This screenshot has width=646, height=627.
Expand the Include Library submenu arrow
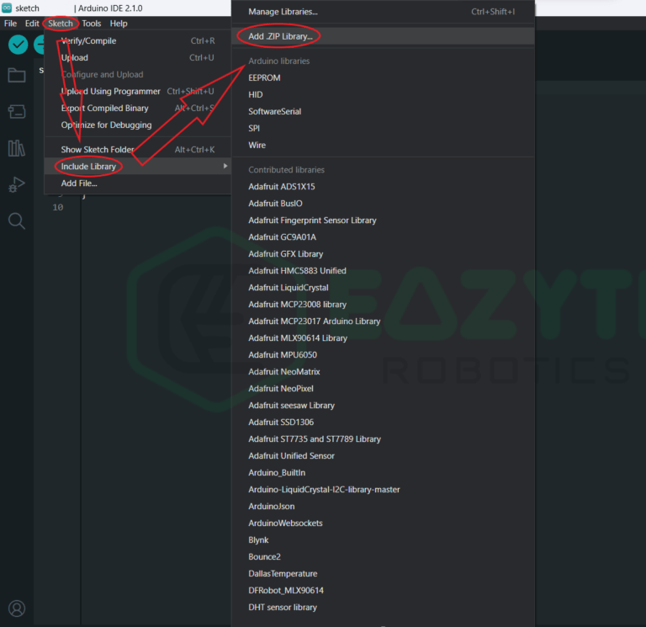[225, 166]
